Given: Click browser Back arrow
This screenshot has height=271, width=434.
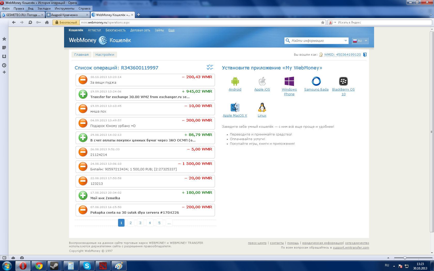Looking at the screenshot, I should tap(14, 22).
